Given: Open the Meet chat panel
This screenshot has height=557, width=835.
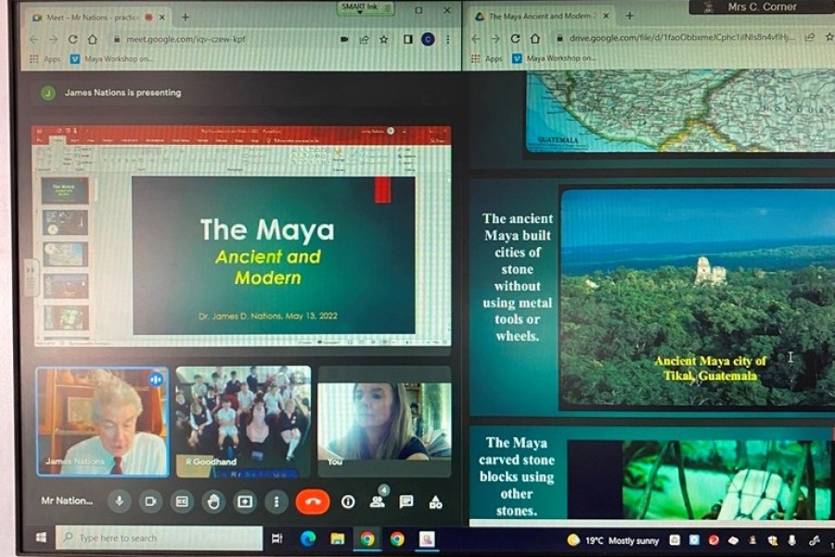Looking at the screenshot, I should pyautogui.click(x=406, y=501).
